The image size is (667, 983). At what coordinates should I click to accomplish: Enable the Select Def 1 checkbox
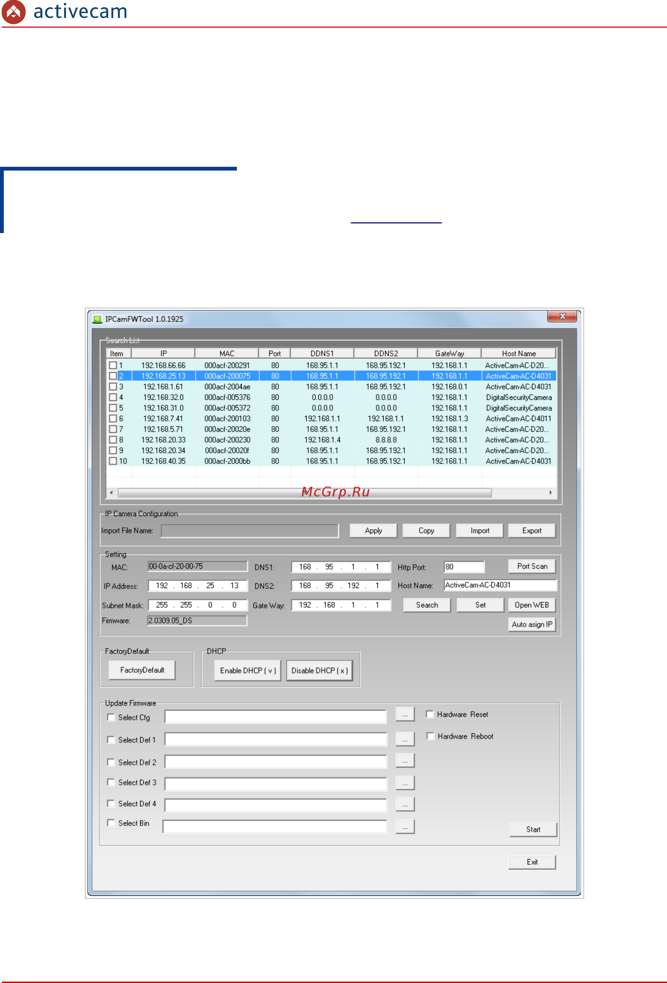[x=111, y=739]
